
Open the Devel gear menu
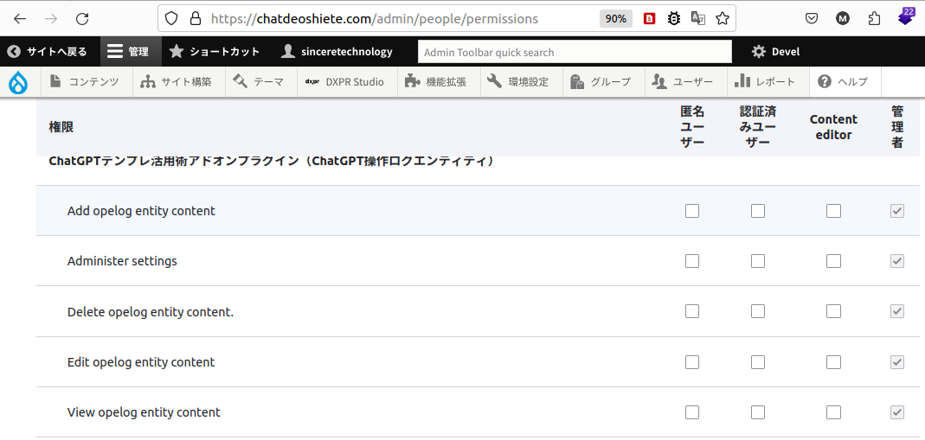(775, 52)
